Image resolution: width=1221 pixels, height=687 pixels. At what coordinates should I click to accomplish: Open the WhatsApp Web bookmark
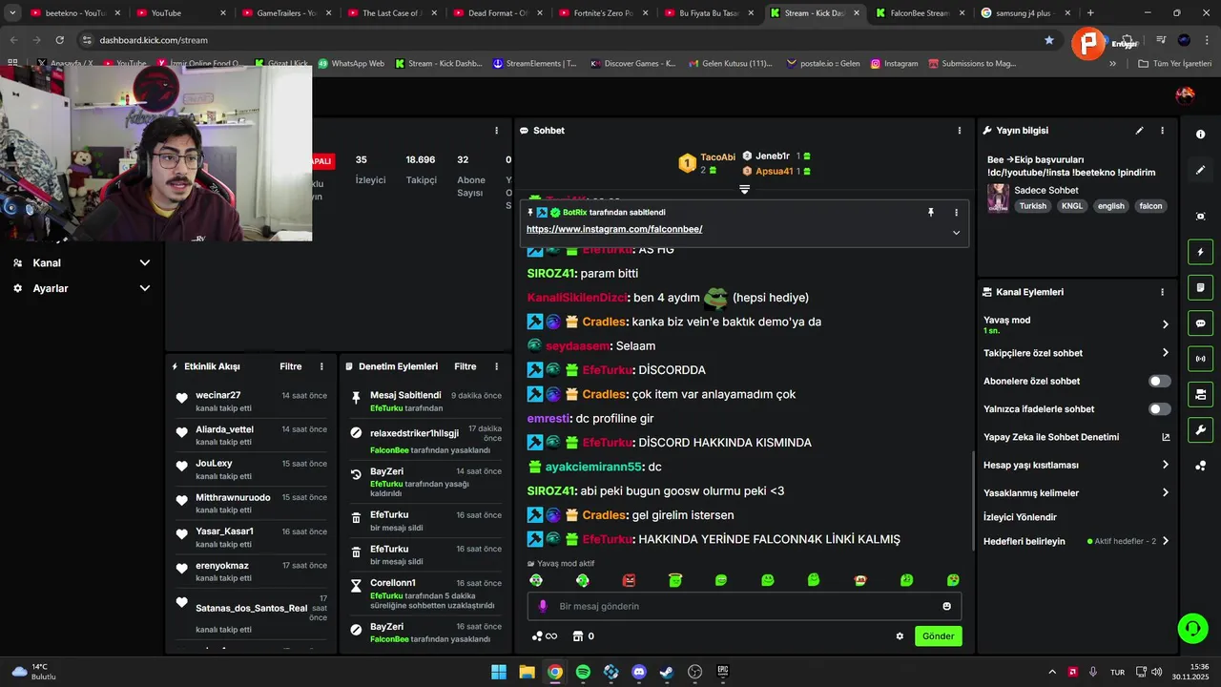pyautogui.click(x=351, y=63)
